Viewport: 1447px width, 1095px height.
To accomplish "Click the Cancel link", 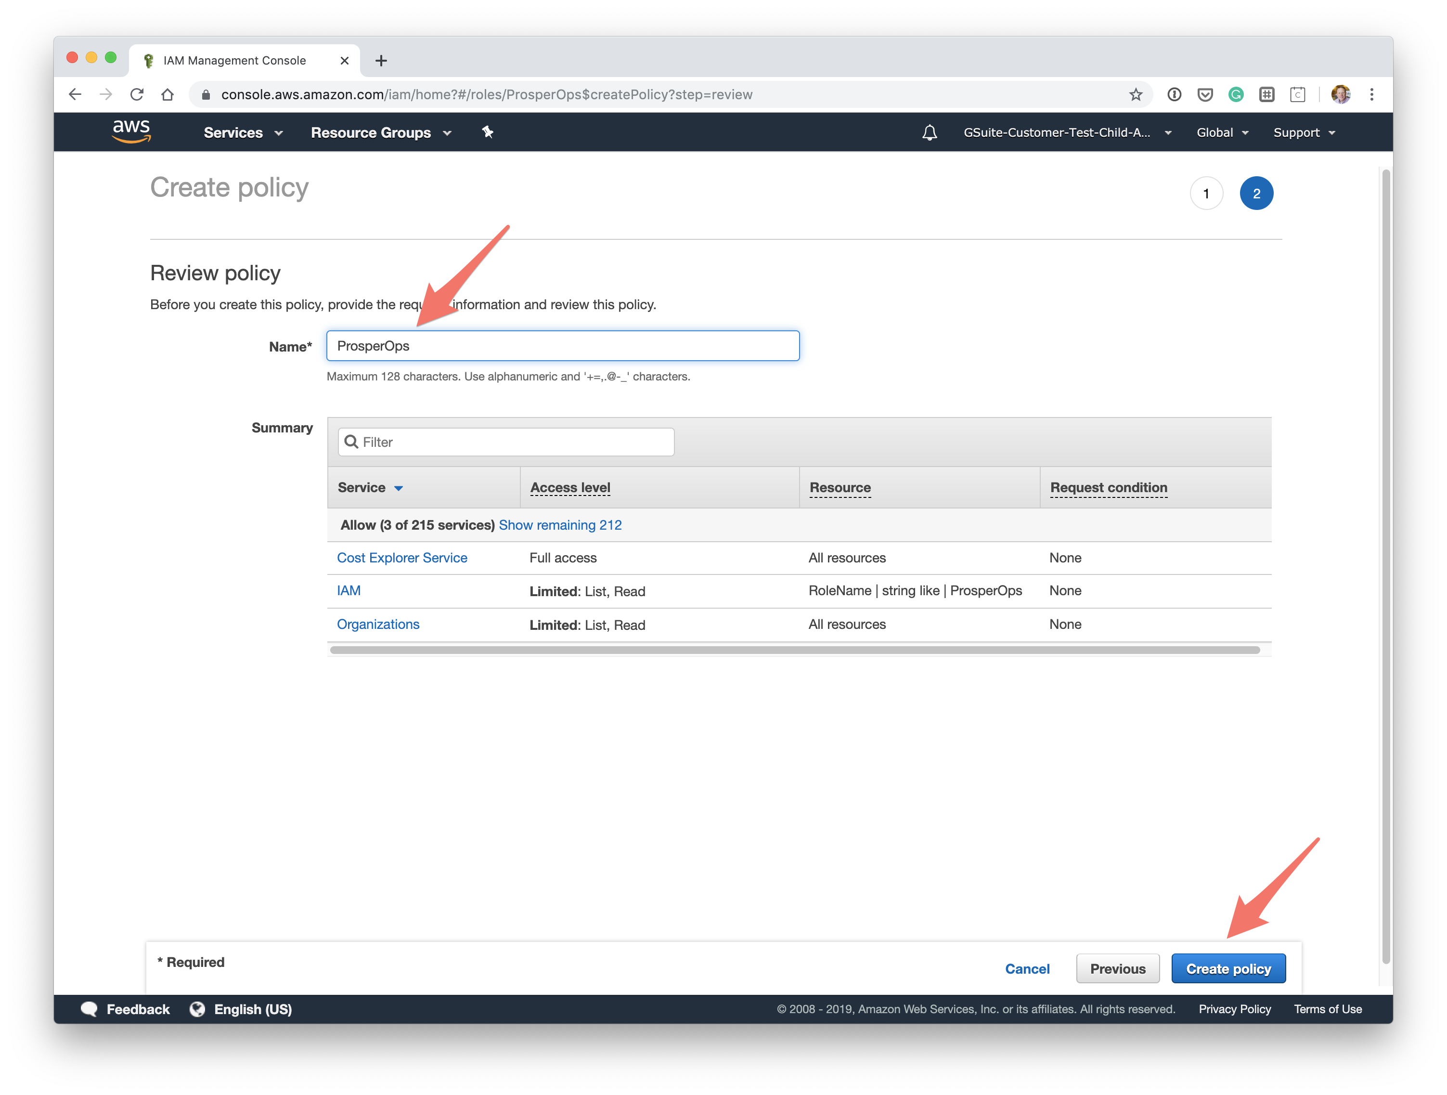I will pos(1027,969).
